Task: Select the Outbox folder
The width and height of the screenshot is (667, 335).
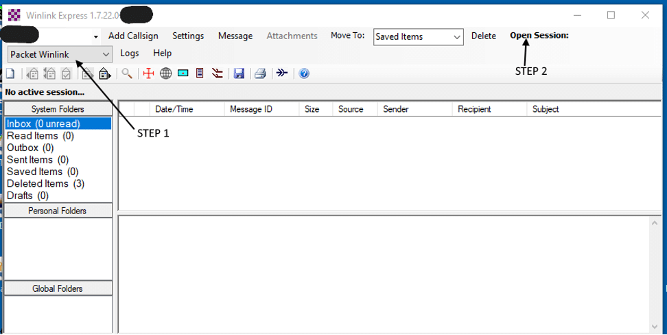Action: tap(30, 148)
